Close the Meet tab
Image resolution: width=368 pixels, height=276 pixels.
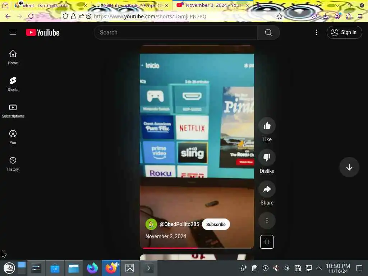tap(86, 5)
